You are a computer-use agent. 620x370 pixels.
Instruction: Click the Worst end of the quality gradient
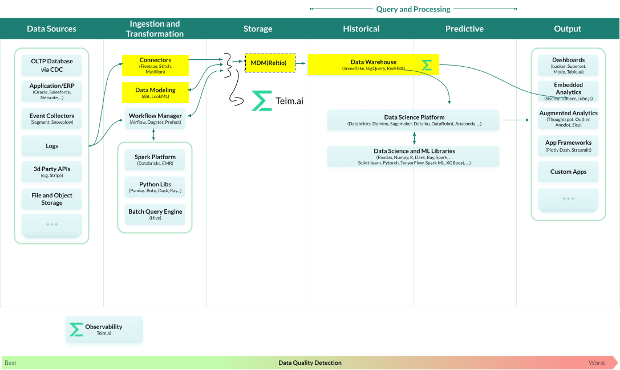coord(597,363)
